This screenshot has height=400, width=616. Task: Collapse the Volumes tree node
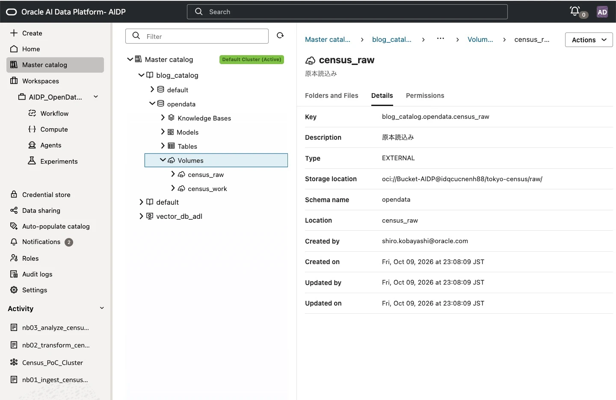[163, 160]
